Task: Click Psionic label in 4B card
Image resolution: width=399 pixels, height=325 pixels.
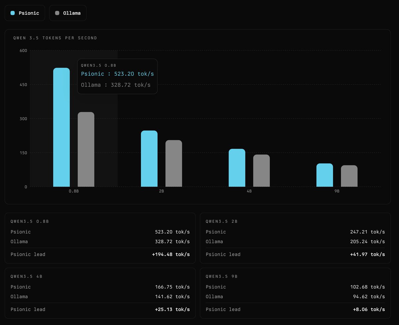Action: pyautogui.click(x=21, y=287)
